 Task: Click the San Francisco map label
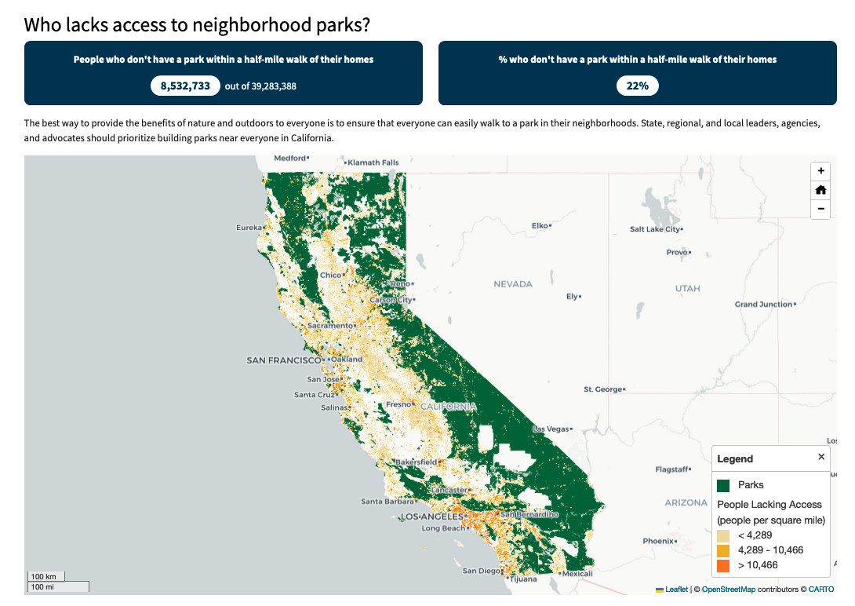[x=284, y=360]
